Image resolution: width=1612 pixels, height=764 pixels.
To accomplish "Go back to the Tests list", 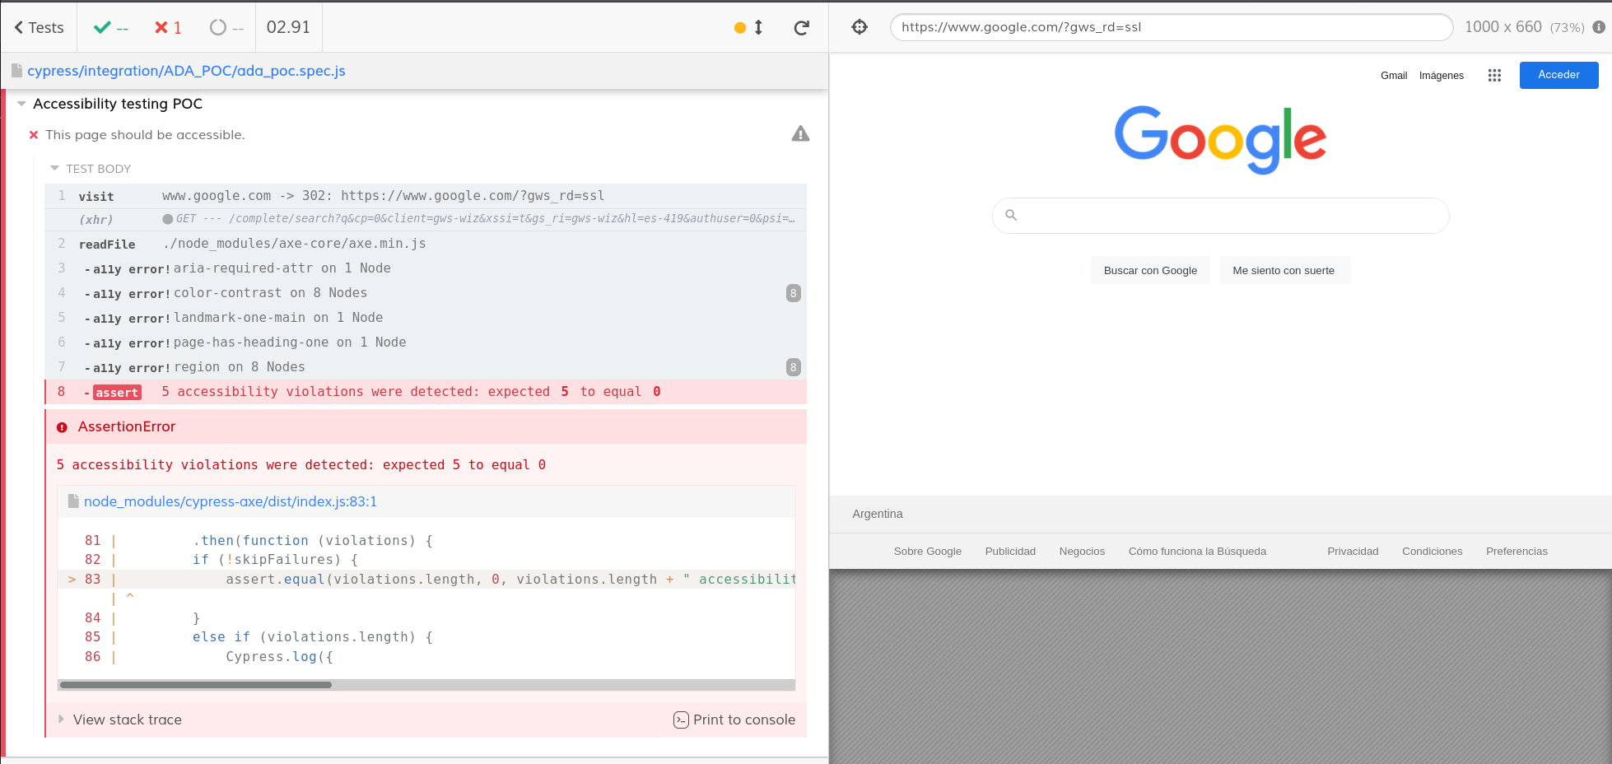I will (39, 27).
